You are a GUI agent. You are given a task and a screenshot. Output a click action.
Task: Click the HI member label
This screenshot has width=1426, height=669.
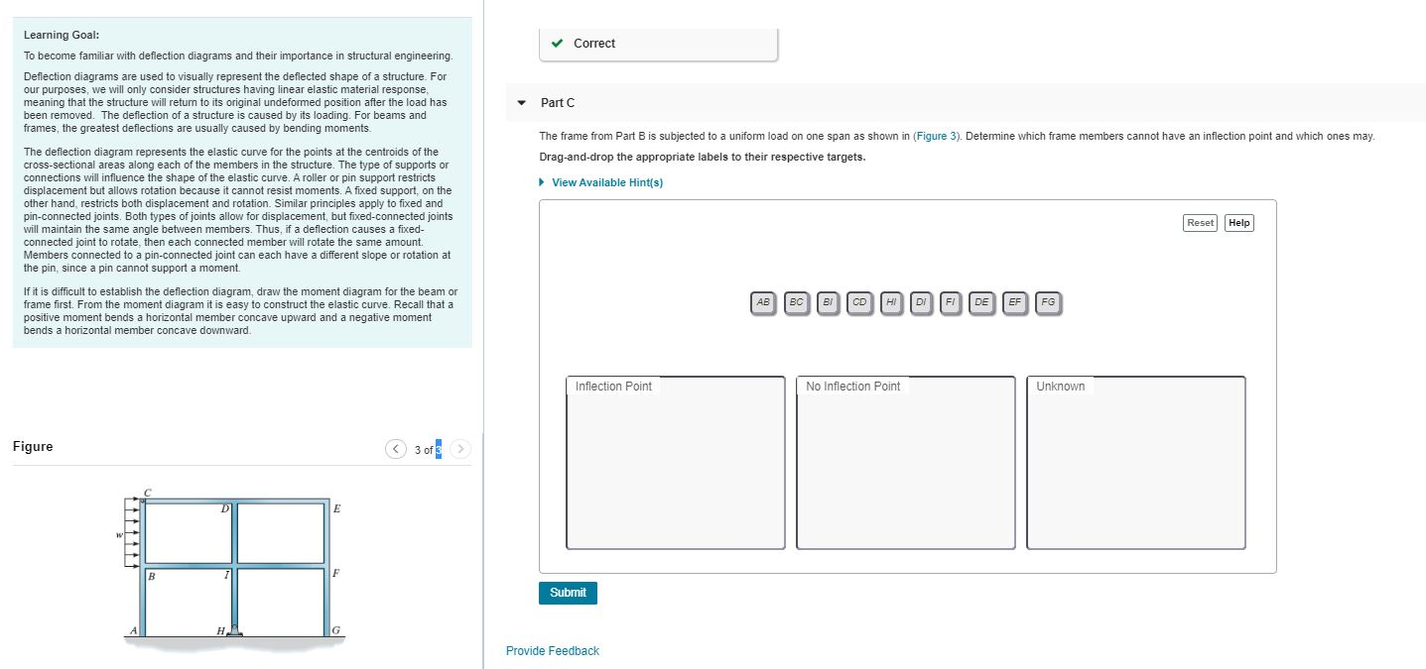click(889, 302)
